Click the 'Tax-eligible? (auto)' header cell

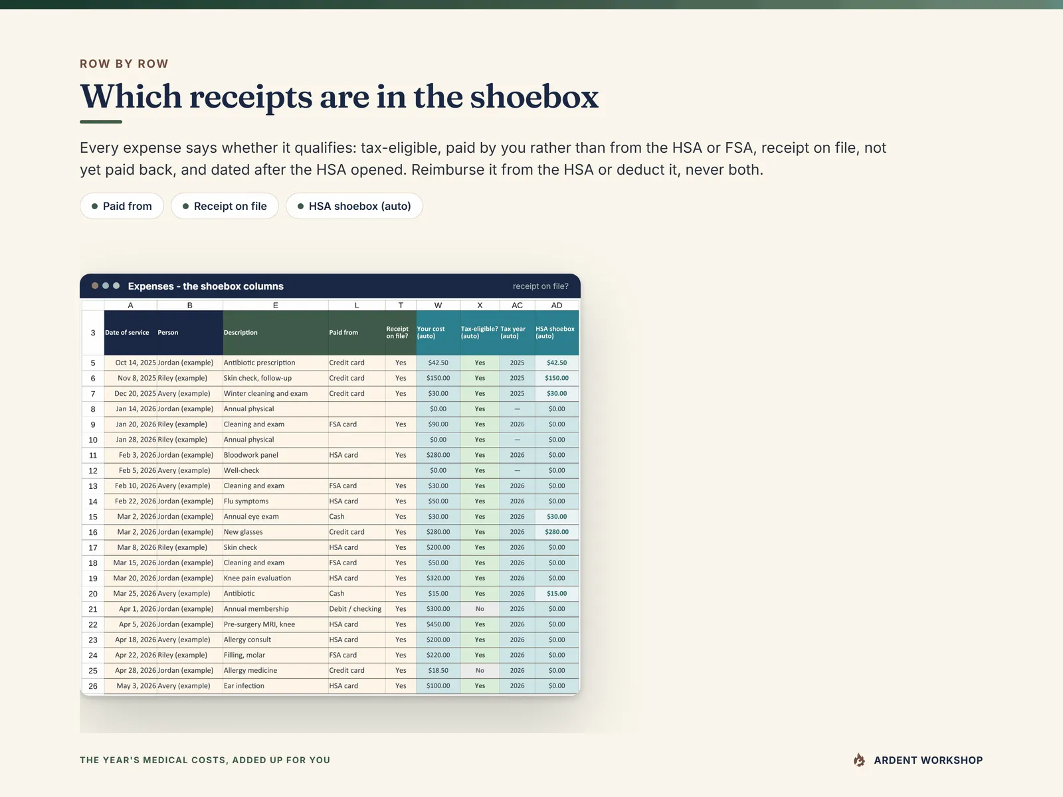pos(480,333)
